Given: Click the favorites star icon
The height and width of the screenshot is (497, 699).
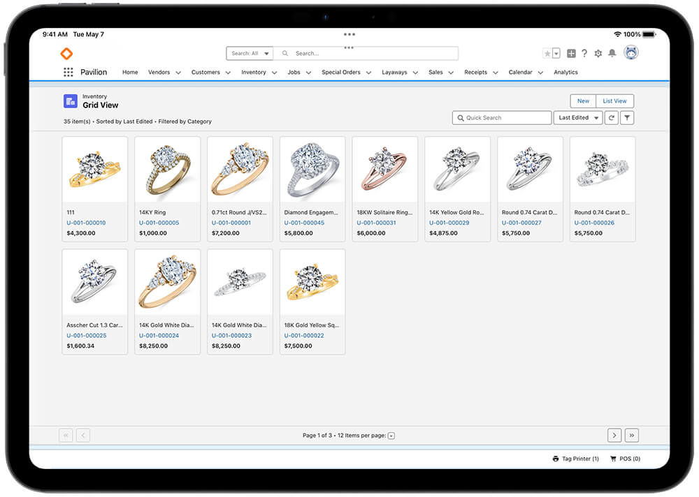Looking at the screenshot, I should tap(547, 53).
